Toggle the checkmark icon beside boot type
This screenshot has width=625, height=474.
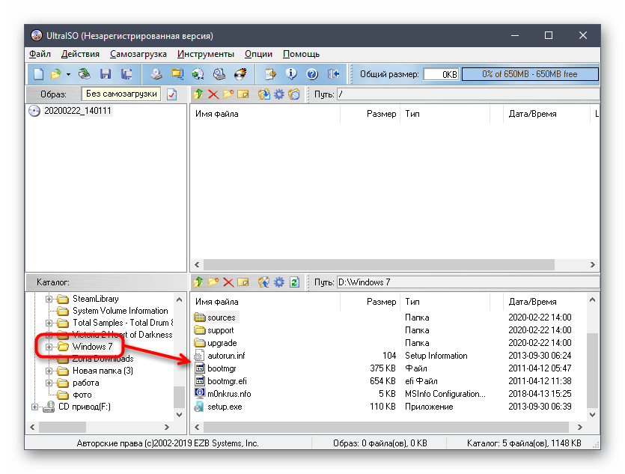click(171, 94)
